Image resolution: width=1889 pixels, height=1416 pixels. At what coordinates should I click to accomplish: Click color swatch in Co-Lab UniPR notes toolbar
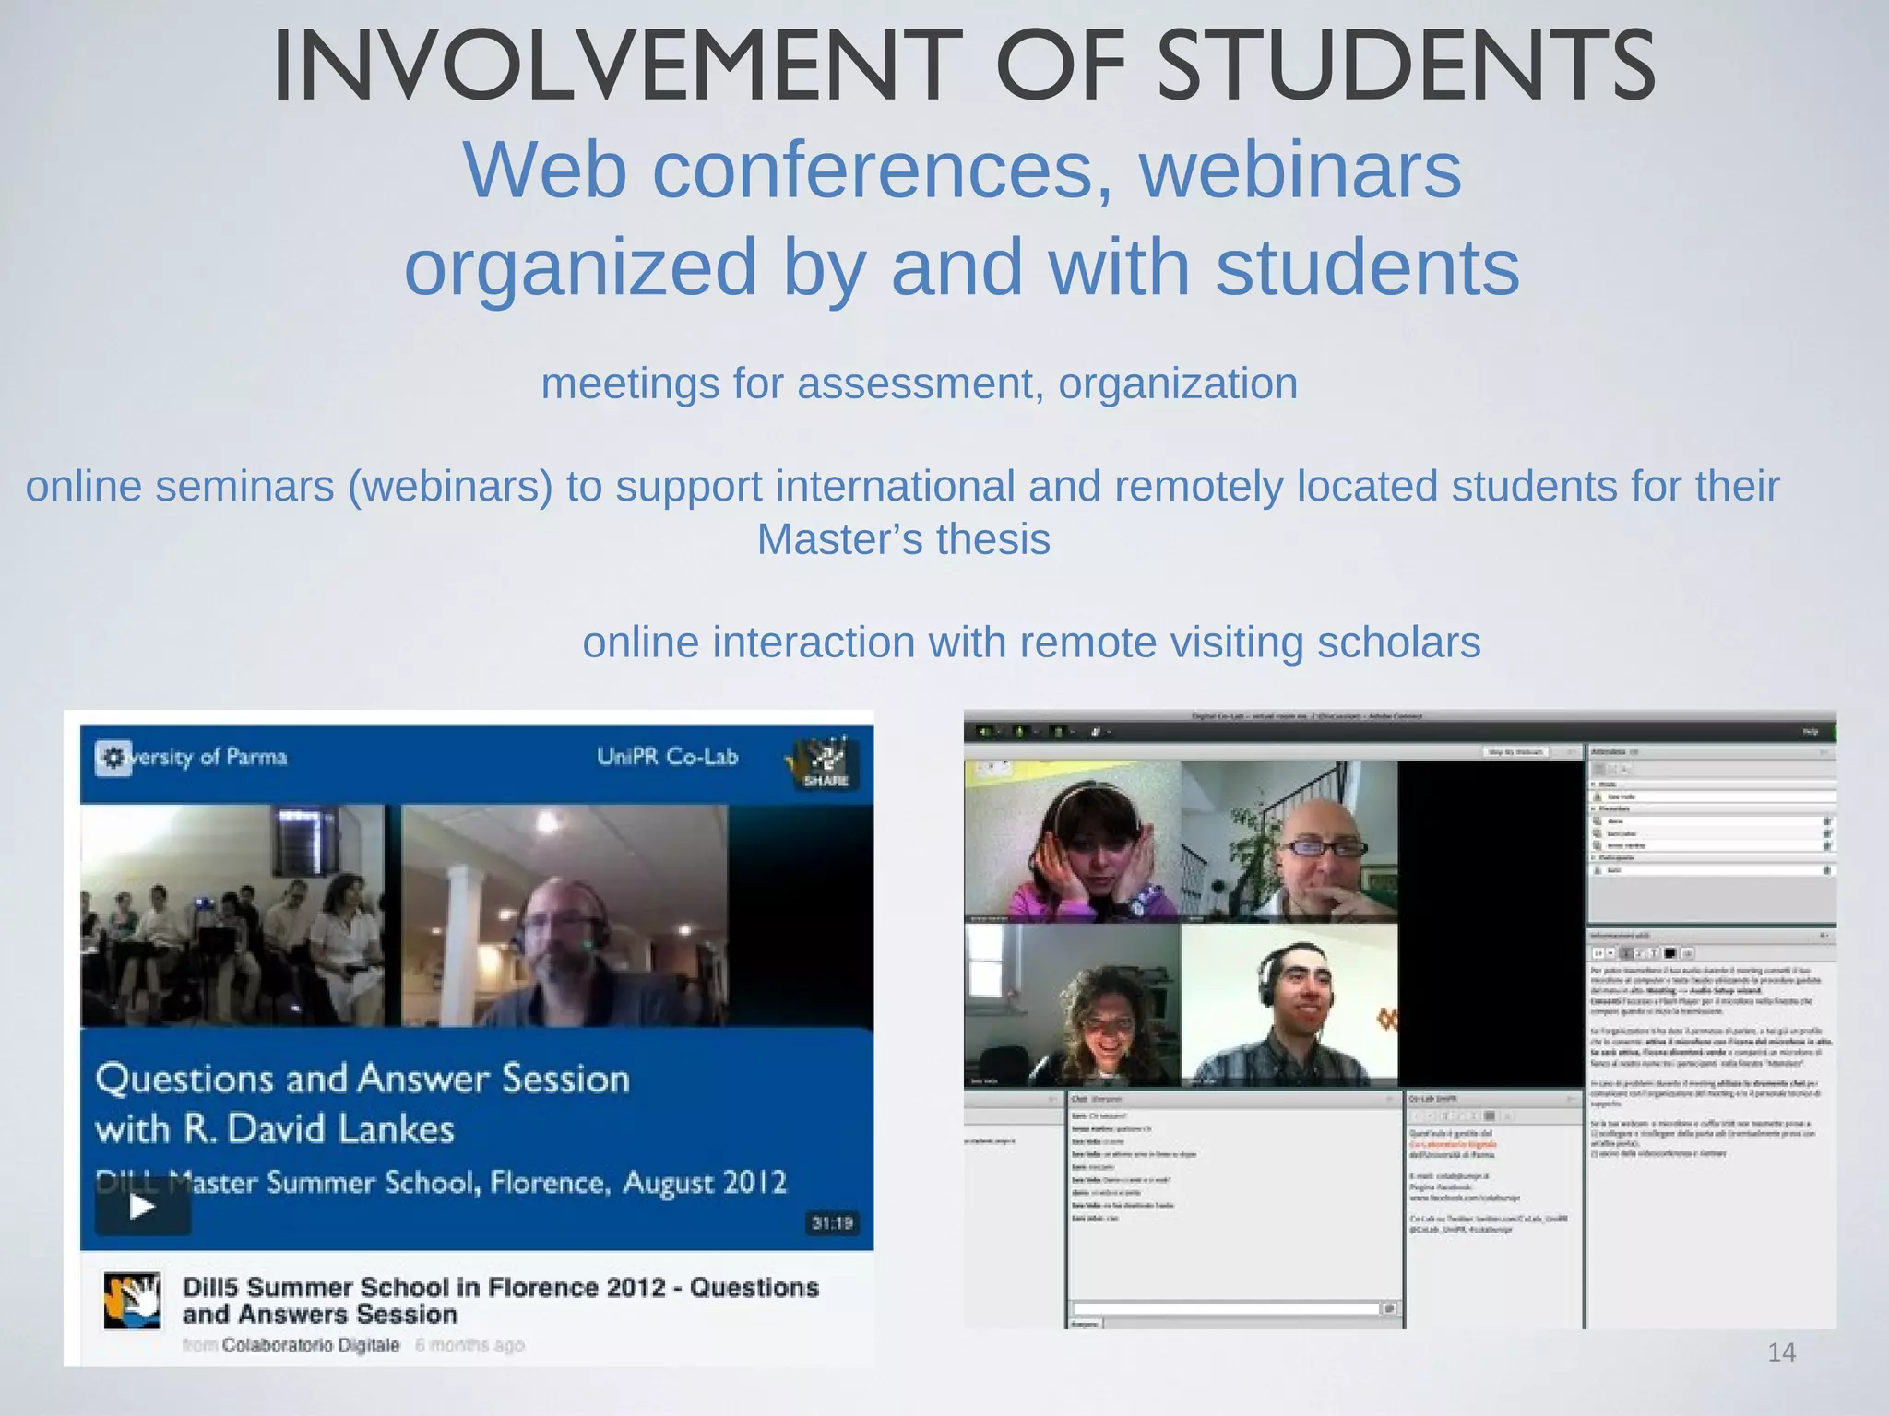pyautogui.click(x=1490, y=1116)
